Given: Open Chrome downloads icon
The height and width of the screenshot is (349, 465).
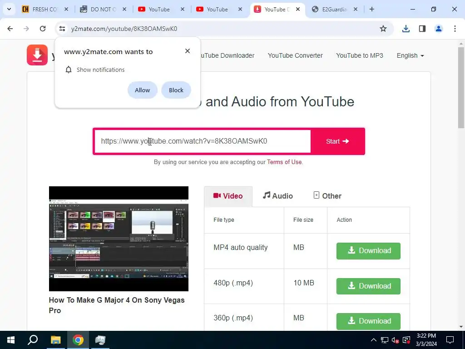Looking at the screenshot, I should click(406, 29).
